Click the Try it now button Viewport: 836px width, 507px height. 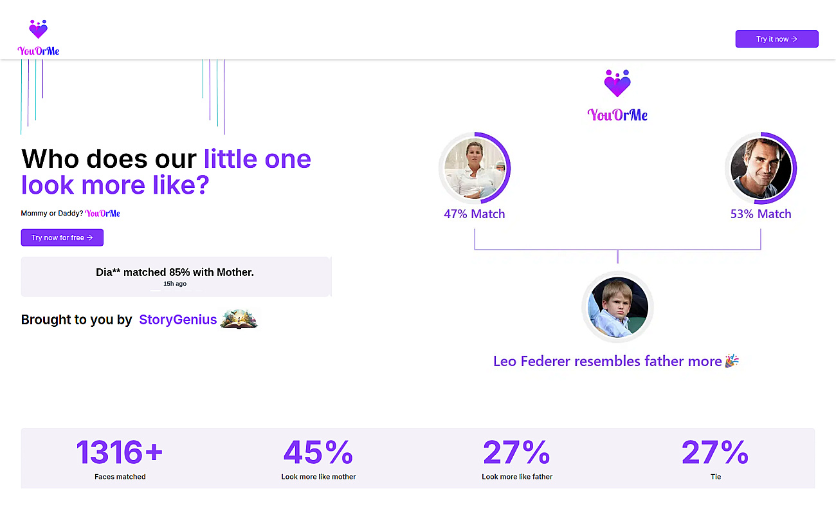[777, 39]
